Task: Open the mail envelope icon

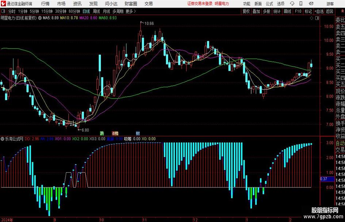Action: (311, 4)
